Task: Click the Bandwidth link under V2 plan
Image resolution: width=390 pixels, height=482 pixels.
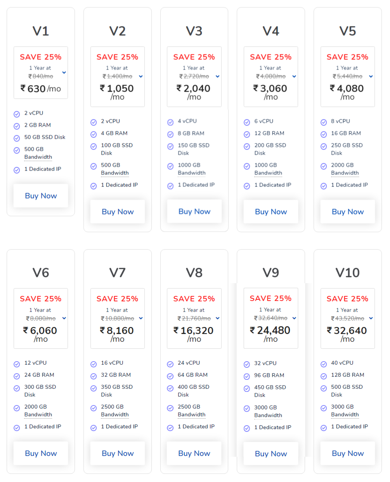Action: 115,173
